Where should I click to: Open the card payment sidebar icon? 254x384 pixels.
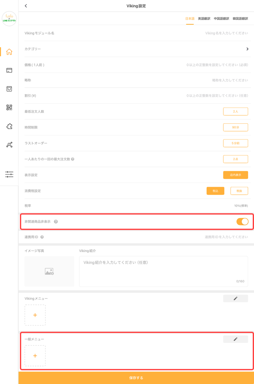[x=9, y=70]
